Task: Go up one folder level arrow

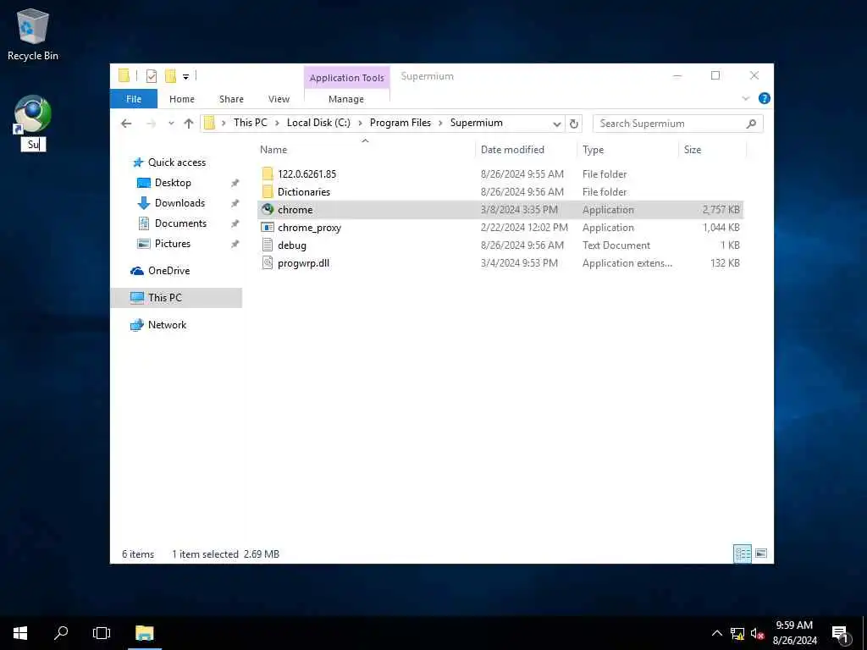Action: (x=189, y=124)
